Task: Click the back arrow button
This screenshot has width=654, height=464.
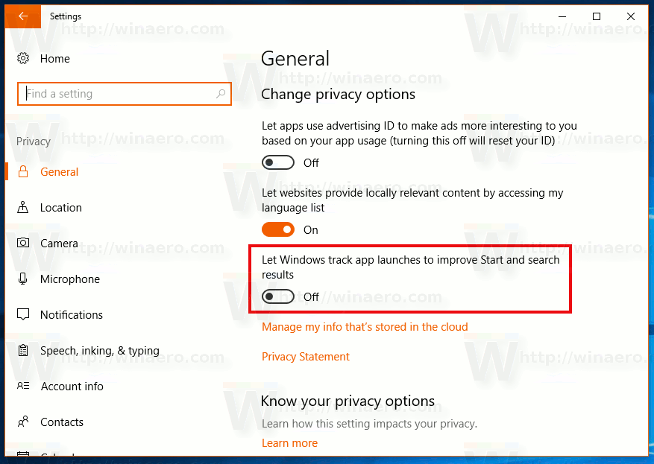Action: pyautogui.click(x=23, y=16)
